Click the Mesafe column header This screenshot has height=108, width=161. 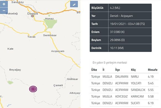(x=153, y=70)
